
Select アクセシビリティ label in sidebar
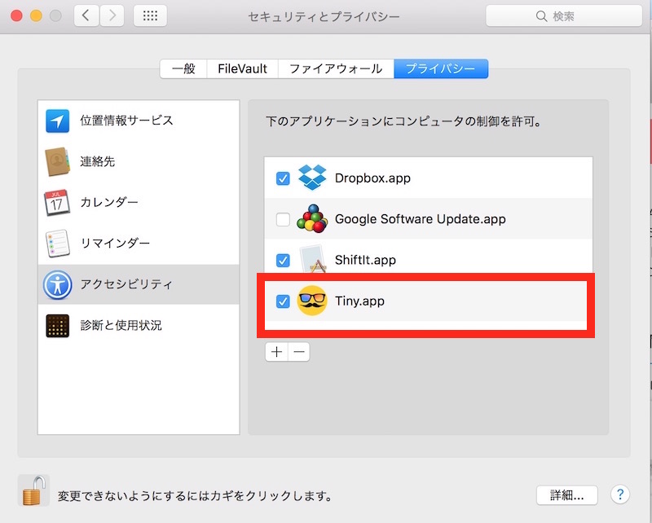(x=126, y=284)
